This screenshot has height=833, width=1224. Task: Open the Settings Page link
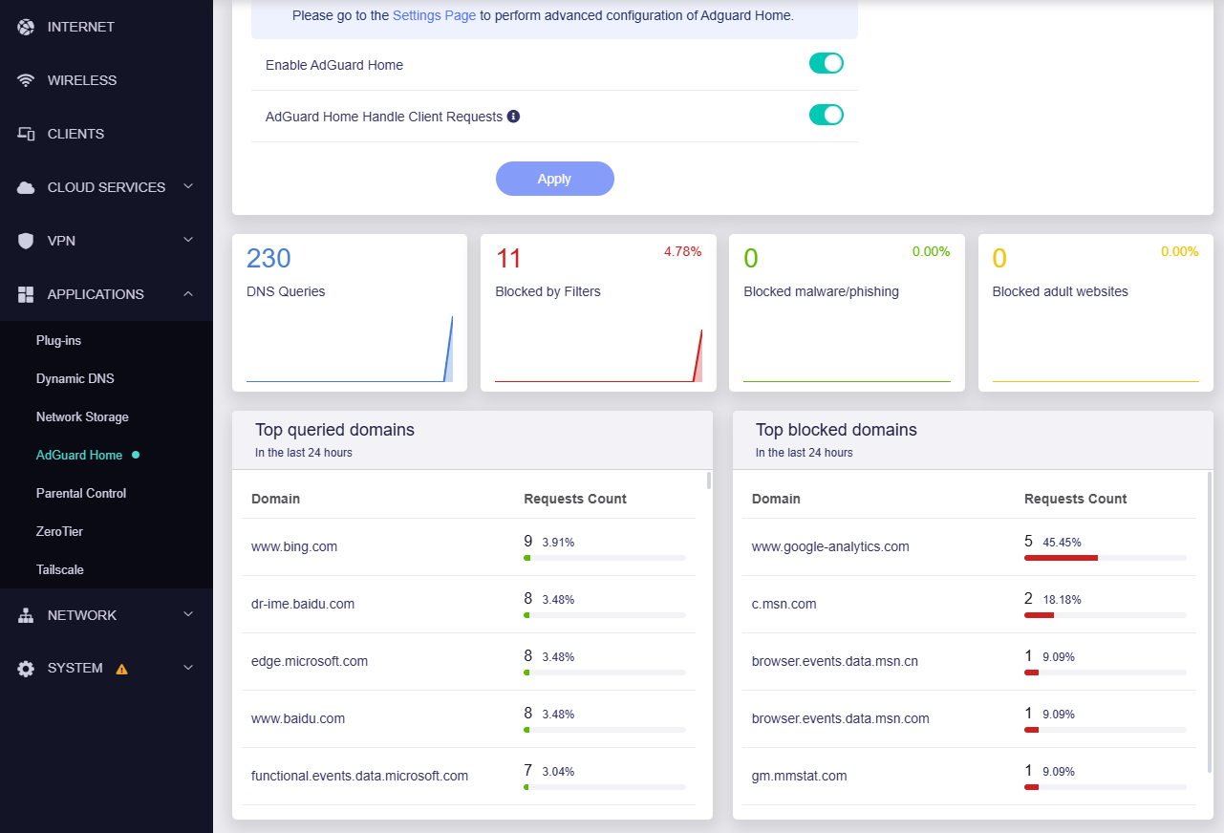point(434,15)
